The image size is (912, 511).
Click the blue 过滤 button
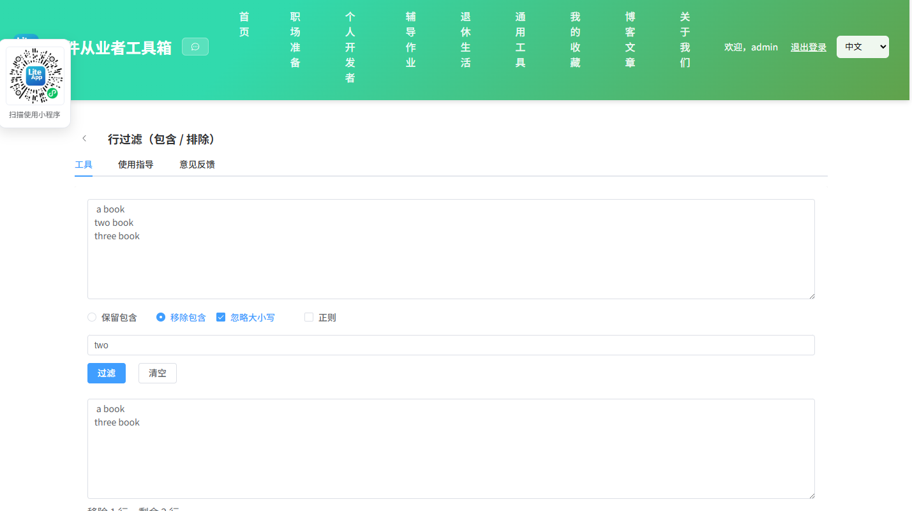click(x=107, y=373)
